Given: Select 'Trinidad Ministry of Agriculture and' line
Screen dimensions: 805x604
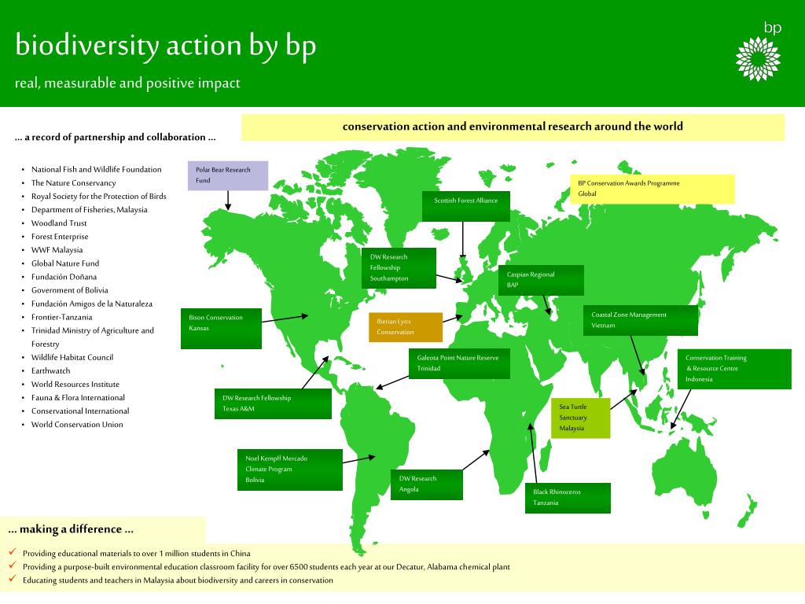Looking at the screenshot, I should [x=93, y=330].
